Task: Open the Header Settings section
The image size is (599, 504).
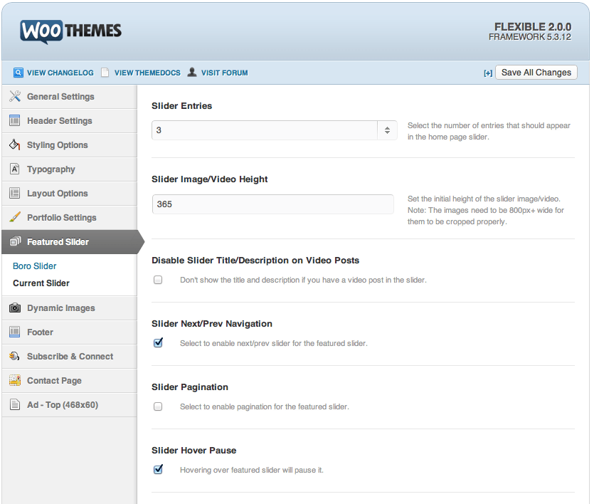Action: click(59, 121)
